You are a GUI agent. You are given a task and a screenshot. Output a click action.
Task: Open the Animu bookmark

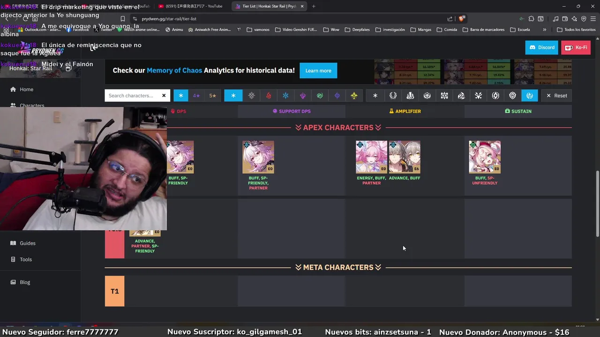174,29
